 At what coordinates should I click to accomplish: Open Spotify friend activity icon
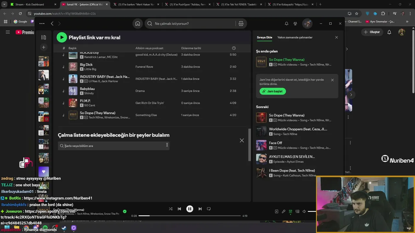(x=295, y=24)
